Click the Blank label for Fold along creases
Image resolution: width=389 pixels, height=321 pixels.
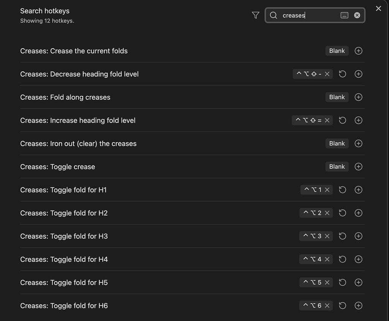click(337, 97)
